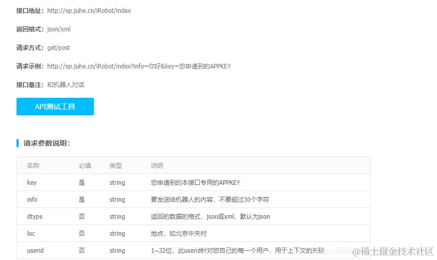Click the 是 required cell in key row
437x260 pixels.
(82, 183)
